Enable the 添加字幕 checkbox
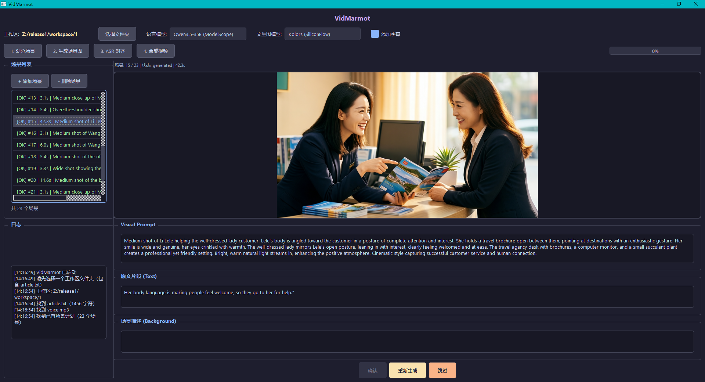The width and height of the screenshot is (705, 382). pos(375,33)
